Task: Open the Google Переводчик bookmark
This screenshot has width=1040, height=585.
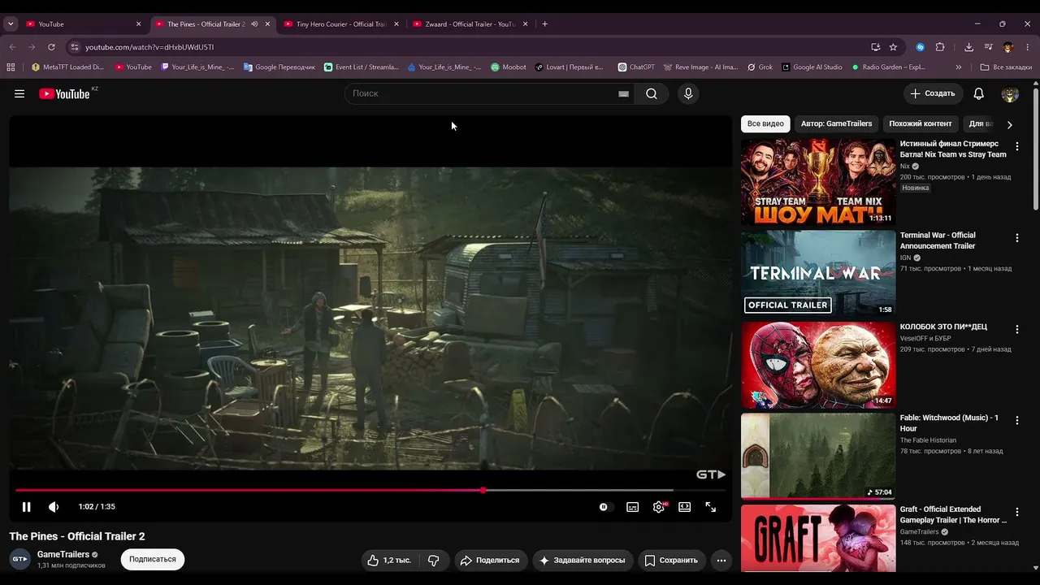Action: pyautogui.click(x=279, y=67)
